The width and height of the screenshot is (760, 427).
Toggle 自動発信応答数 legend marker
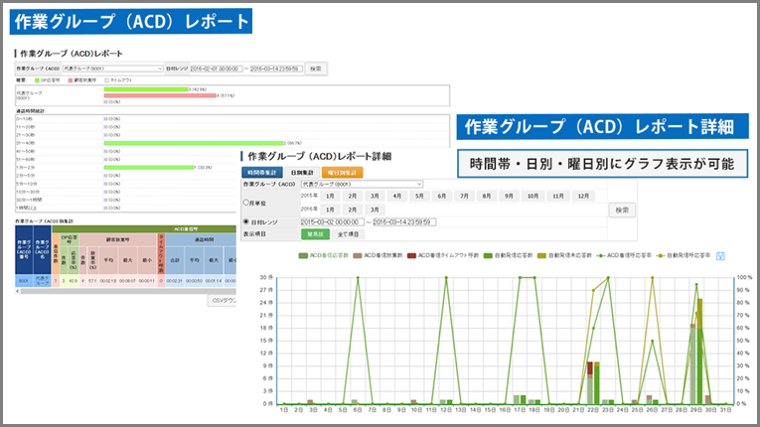click(x=487, y=255)
